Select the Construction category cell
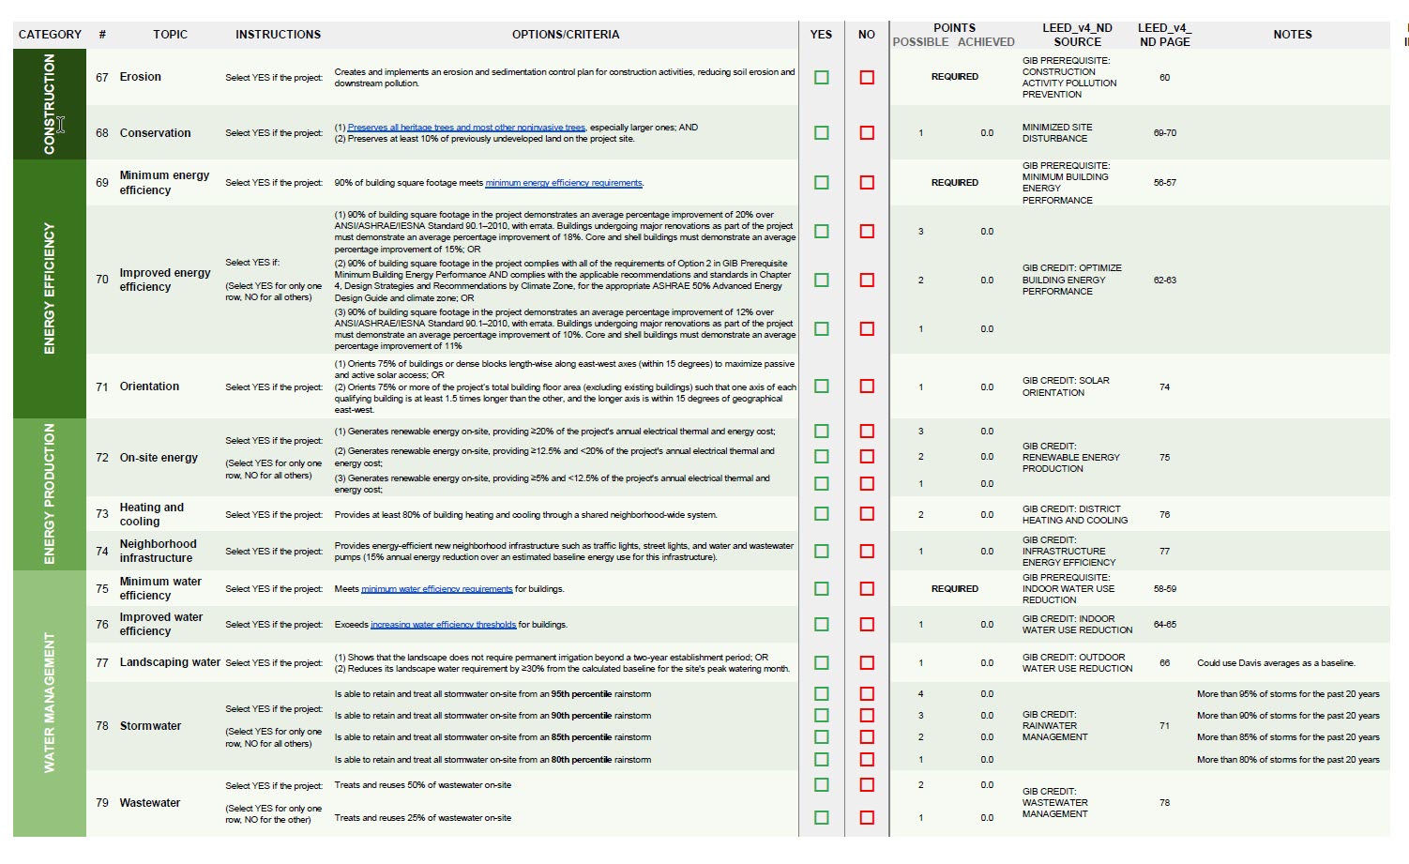This screenshot has height=864, width=1409. [49, 104]
